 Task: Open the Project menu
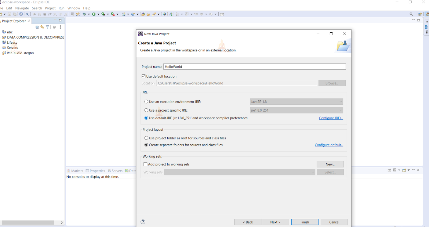50,8
